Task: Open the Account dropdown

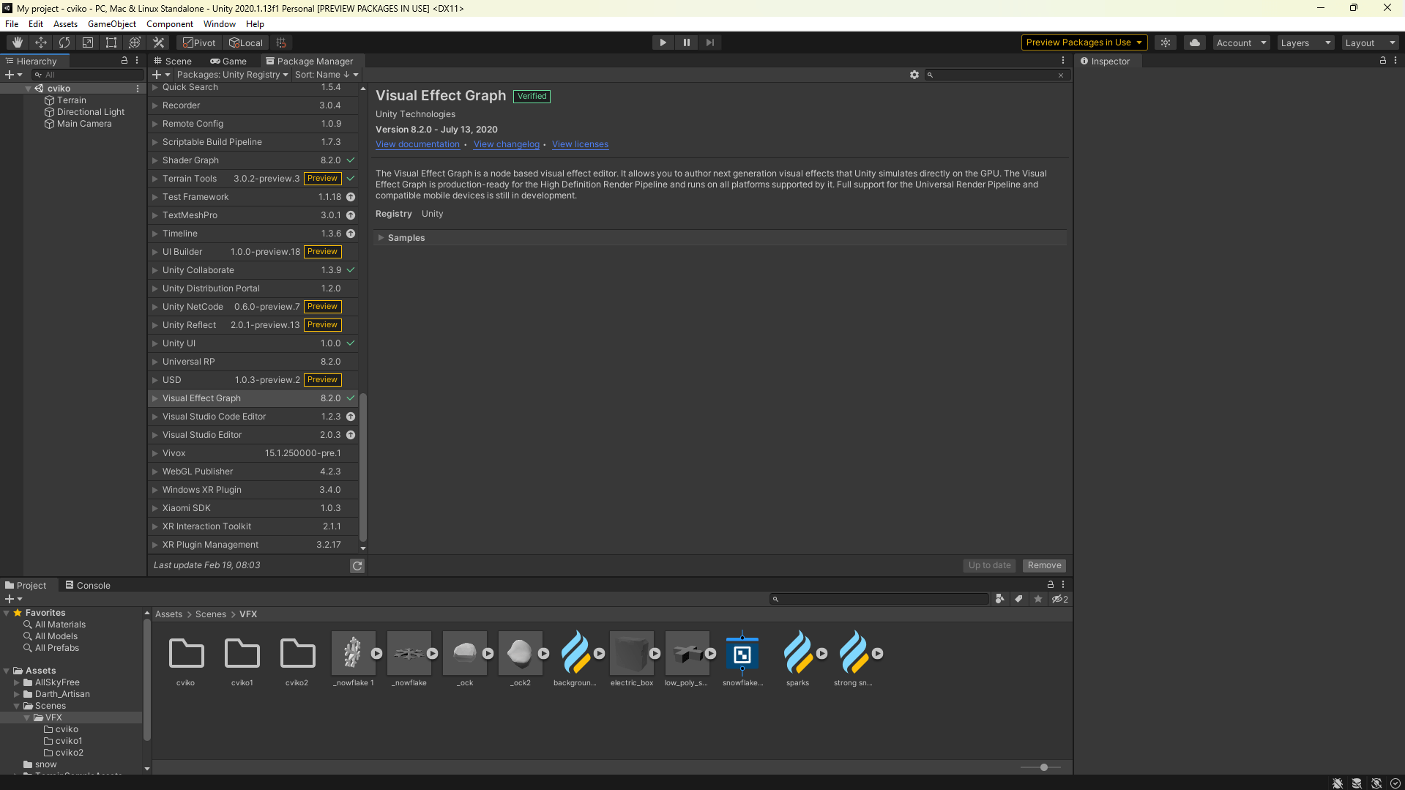Action: point(1241,42)
